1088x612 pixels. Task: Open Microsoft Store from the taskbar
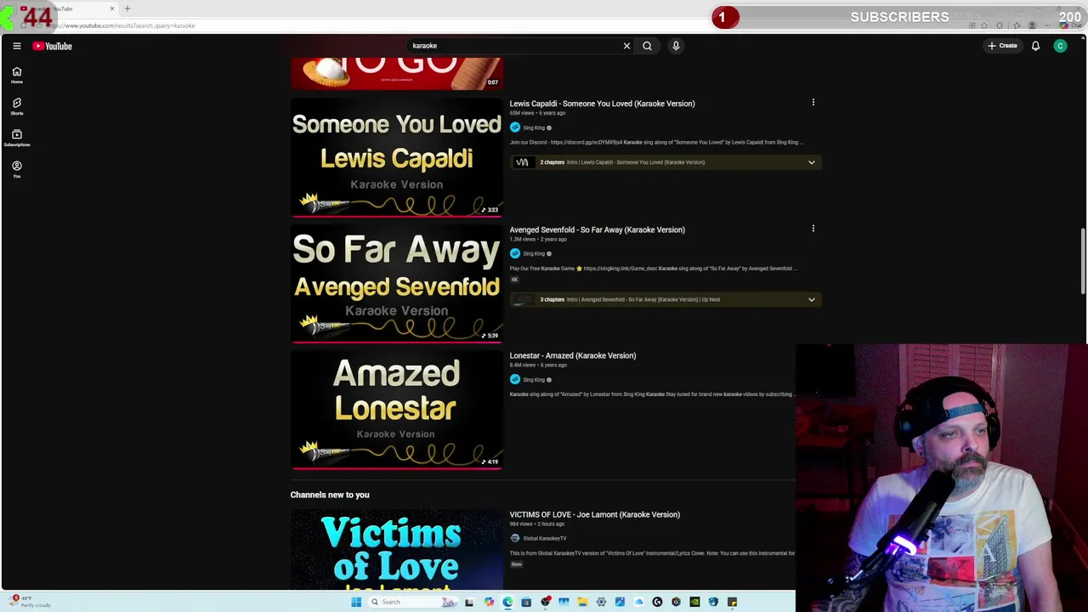point(526,602)
